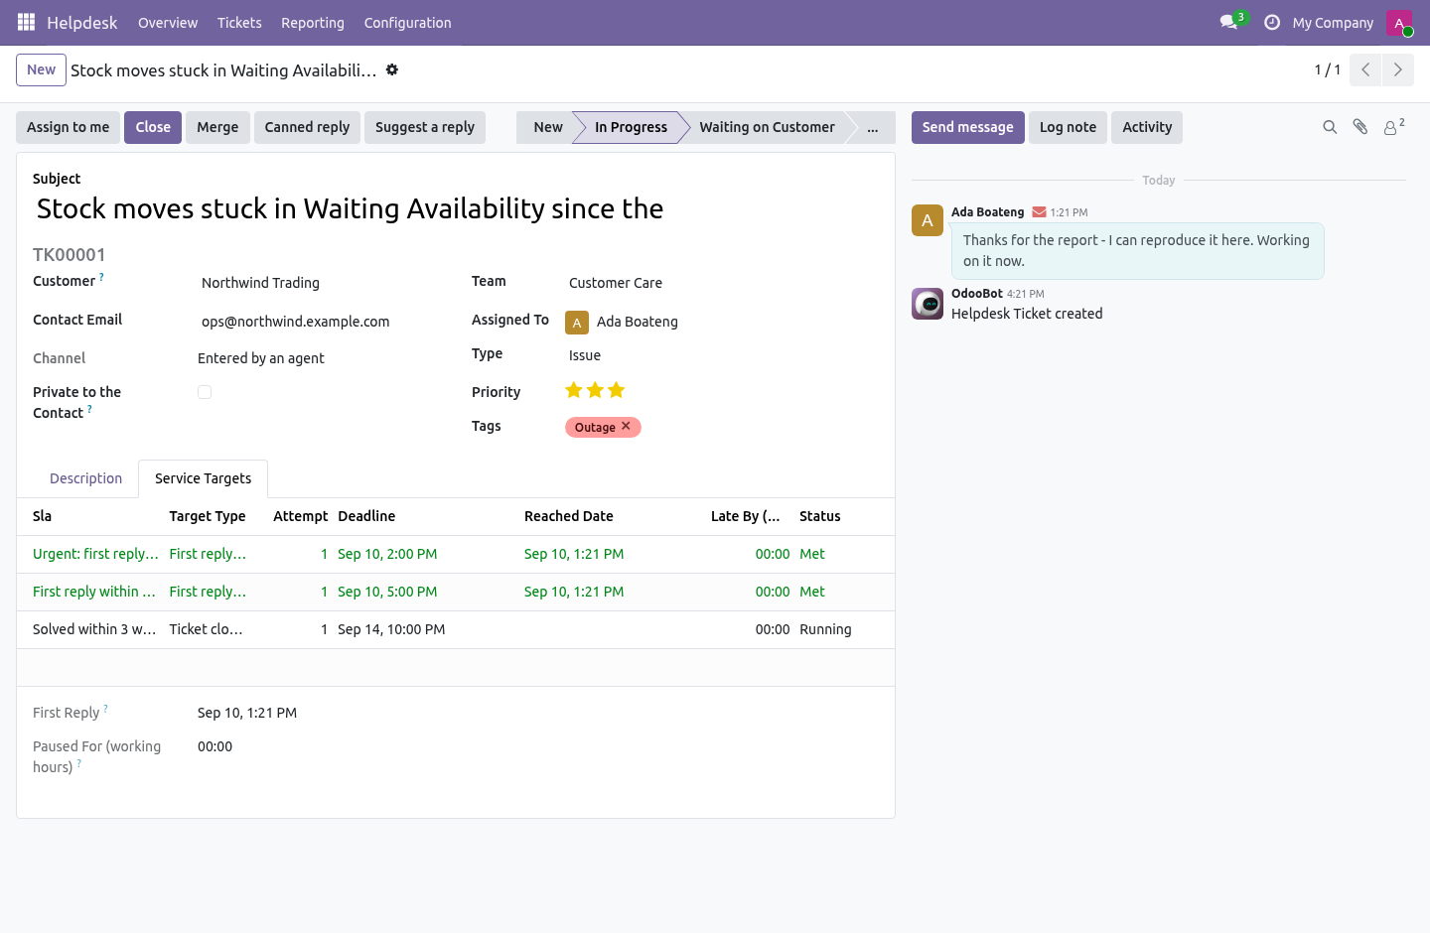Open the My Company switcher

point(1333,23)
